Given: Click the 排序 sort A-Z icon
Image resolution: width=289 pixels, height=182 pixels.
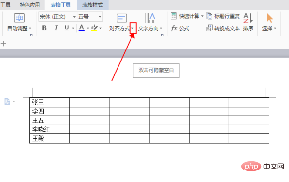Looking at the screenshot, I should click(248, 18).
